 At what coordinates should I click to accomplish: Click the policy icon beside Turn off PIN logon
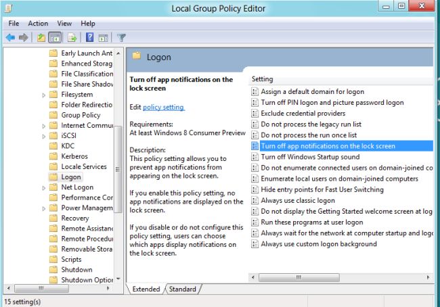coord(255,103)
